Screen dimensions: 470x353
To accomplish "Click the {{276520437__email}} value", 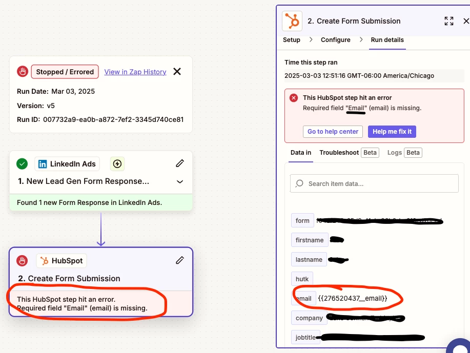I will (353, 299).
